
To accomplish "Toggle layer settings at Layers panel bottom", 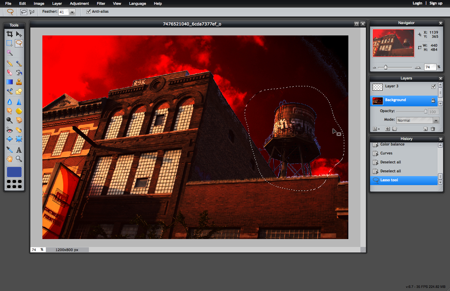I will point(376,129).
